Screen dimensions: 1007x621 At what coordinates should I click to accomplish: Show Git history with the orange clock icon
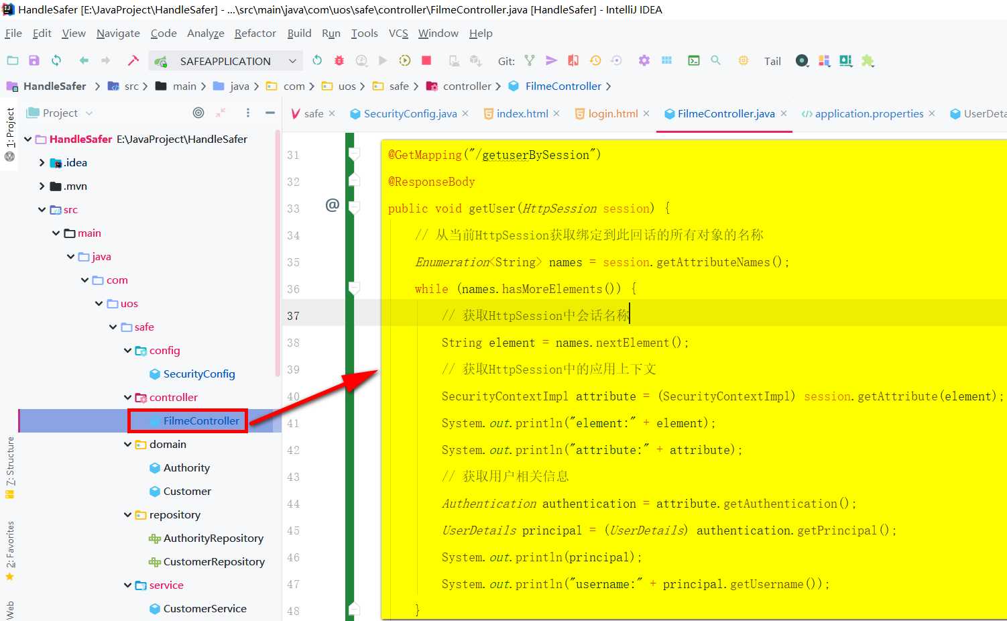click(x=595, y=60)
